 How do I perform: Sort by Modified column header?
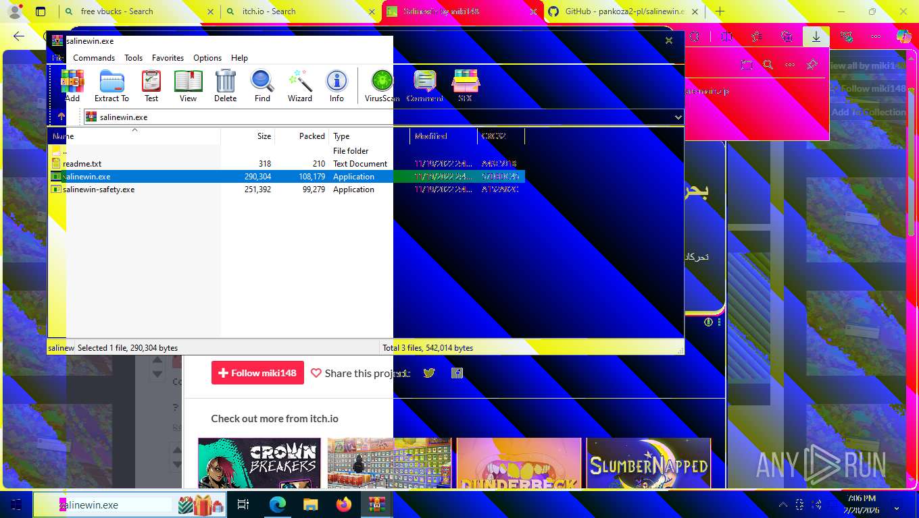444,136
